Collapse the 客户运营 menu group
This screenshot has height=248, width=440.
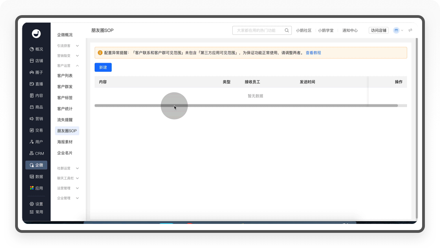pyautogui.click(x=68, y=66)
